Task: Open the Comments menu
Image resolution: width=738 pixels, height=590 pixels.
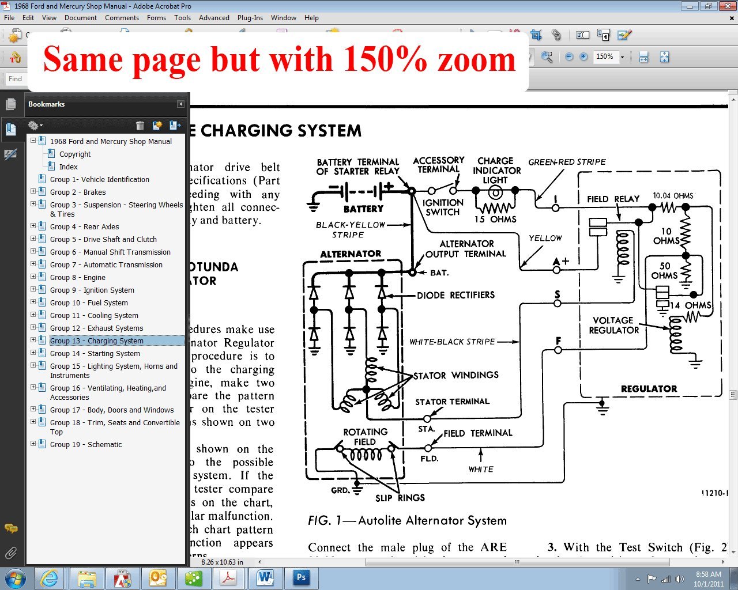Action: coord(122,18)
